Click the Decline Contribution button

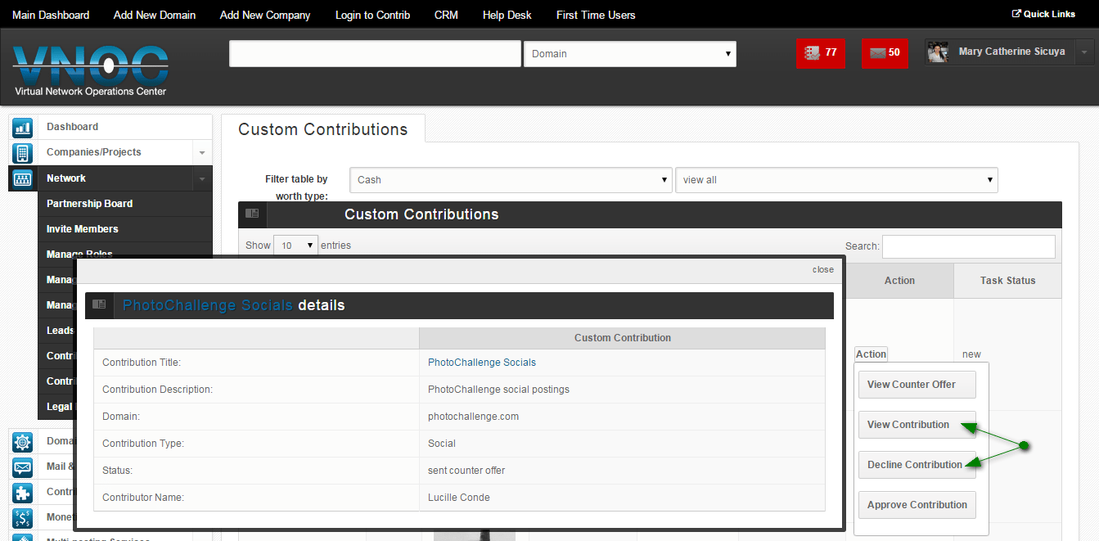tap(917, 465)
